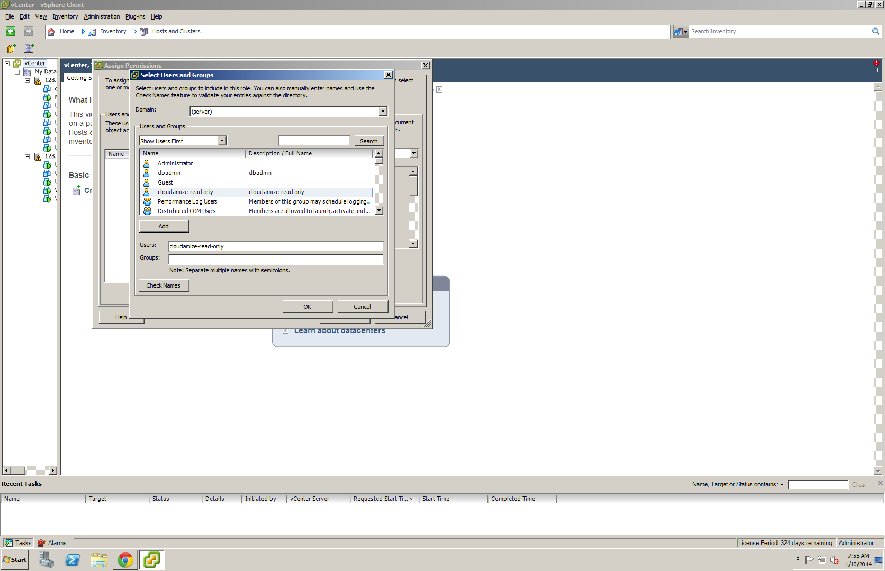Viewport: 885px width, 571px height.
Task: Click the Home icon in navigation bar
Action: 51,31
